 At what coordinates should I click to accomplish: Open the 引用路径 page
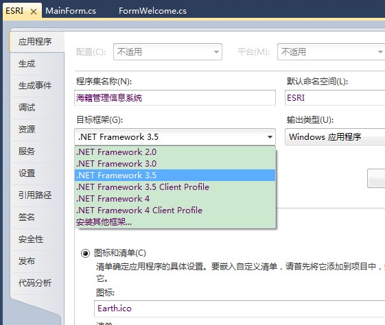pos(37,195)
